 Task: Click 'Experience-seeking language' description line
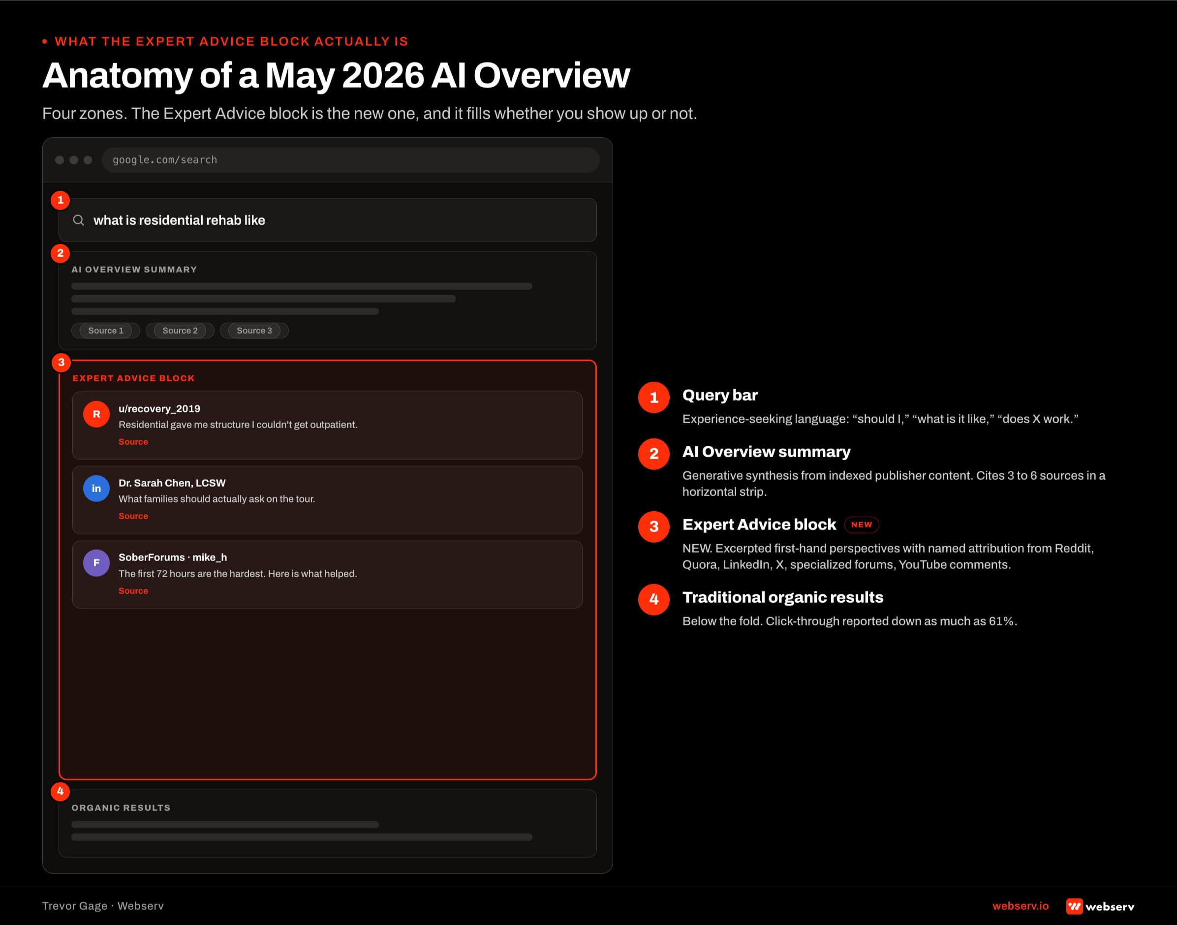click(x=880, y=419)
